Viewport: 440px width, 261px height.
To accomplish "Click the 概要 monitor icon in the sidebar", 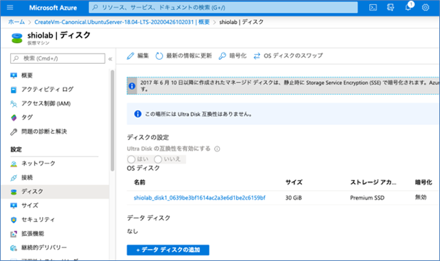I will coord(14,76).
